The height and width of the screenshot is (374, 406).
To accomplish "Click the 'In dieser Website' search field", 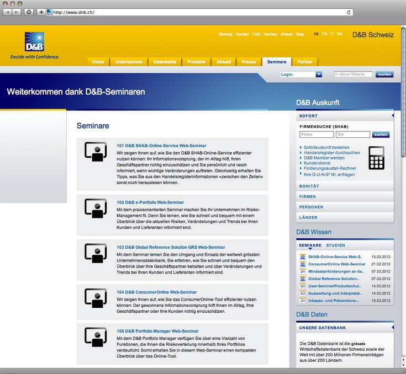I will [353, 74].
